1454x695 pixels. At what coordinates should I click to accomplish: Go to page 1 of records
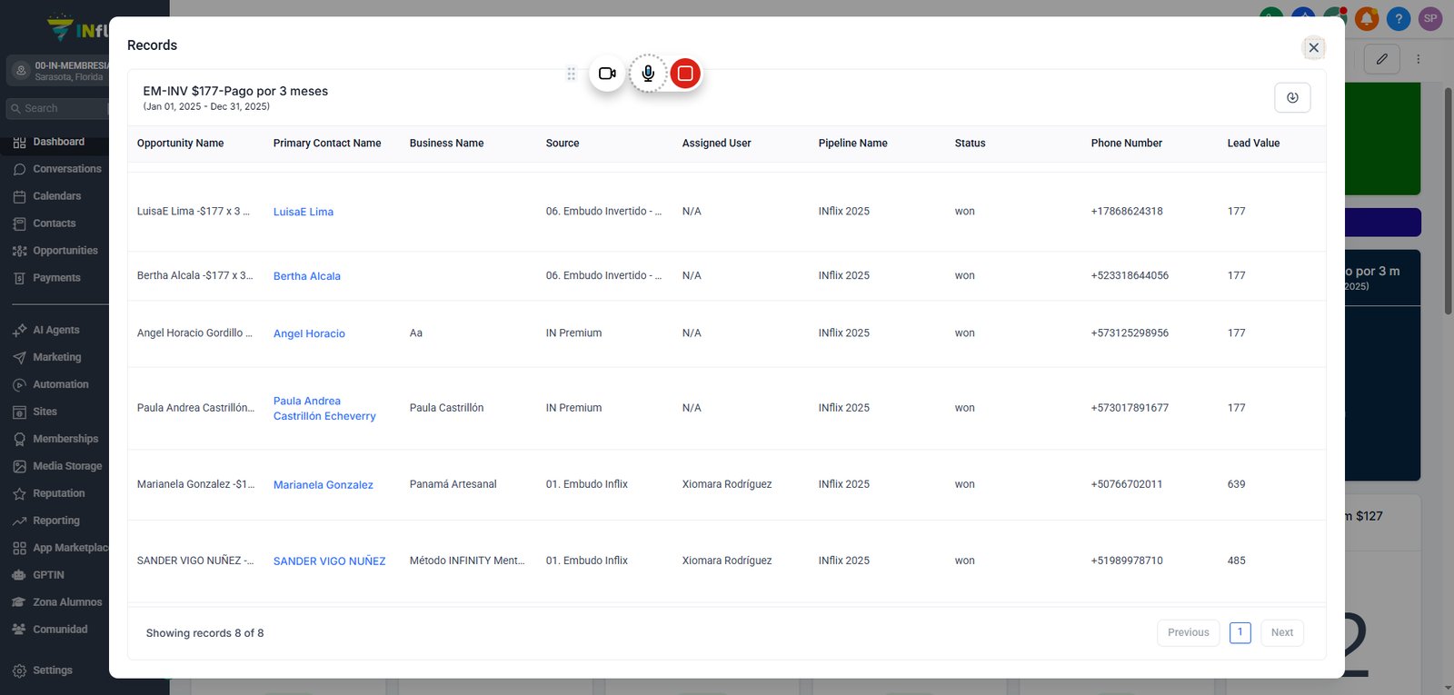[1240, 632]
